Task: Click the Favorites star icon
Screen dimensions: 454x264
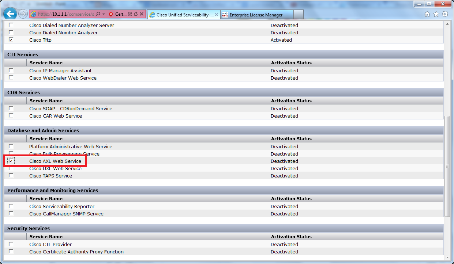Action: tap(436, 14)
